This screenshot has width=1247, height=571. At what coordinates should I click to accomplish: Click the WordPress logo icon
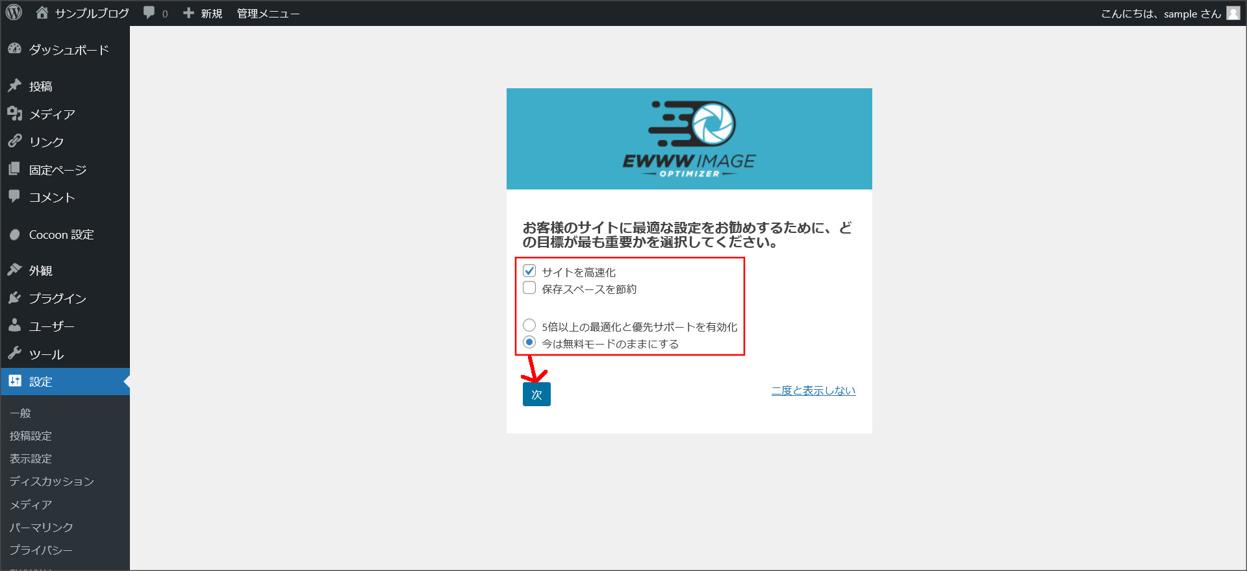pos(14,12)
